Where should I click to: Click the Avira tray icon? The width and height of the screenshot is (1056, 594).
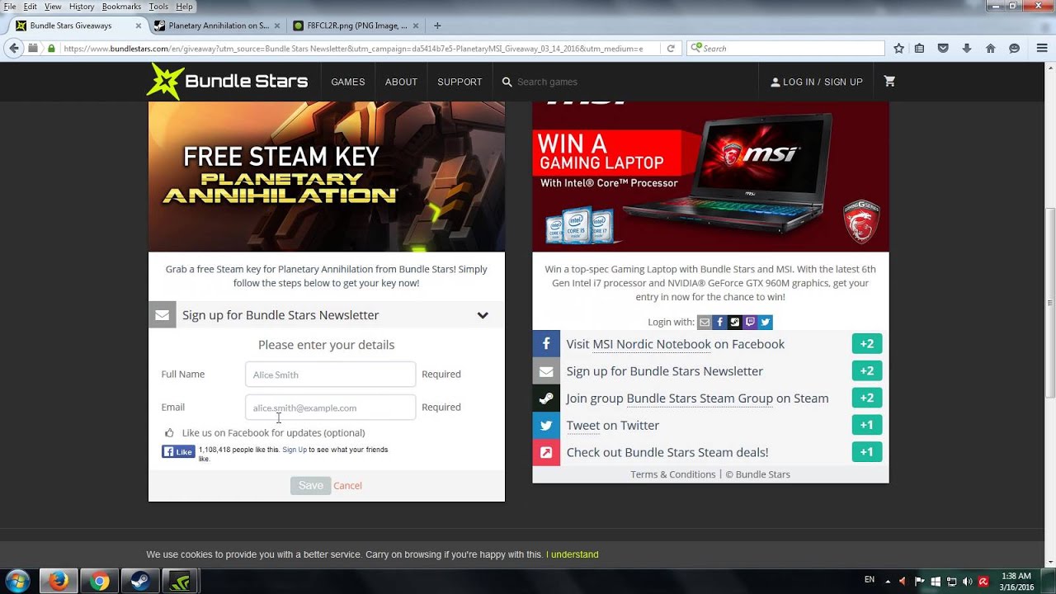tap(983, 582)
